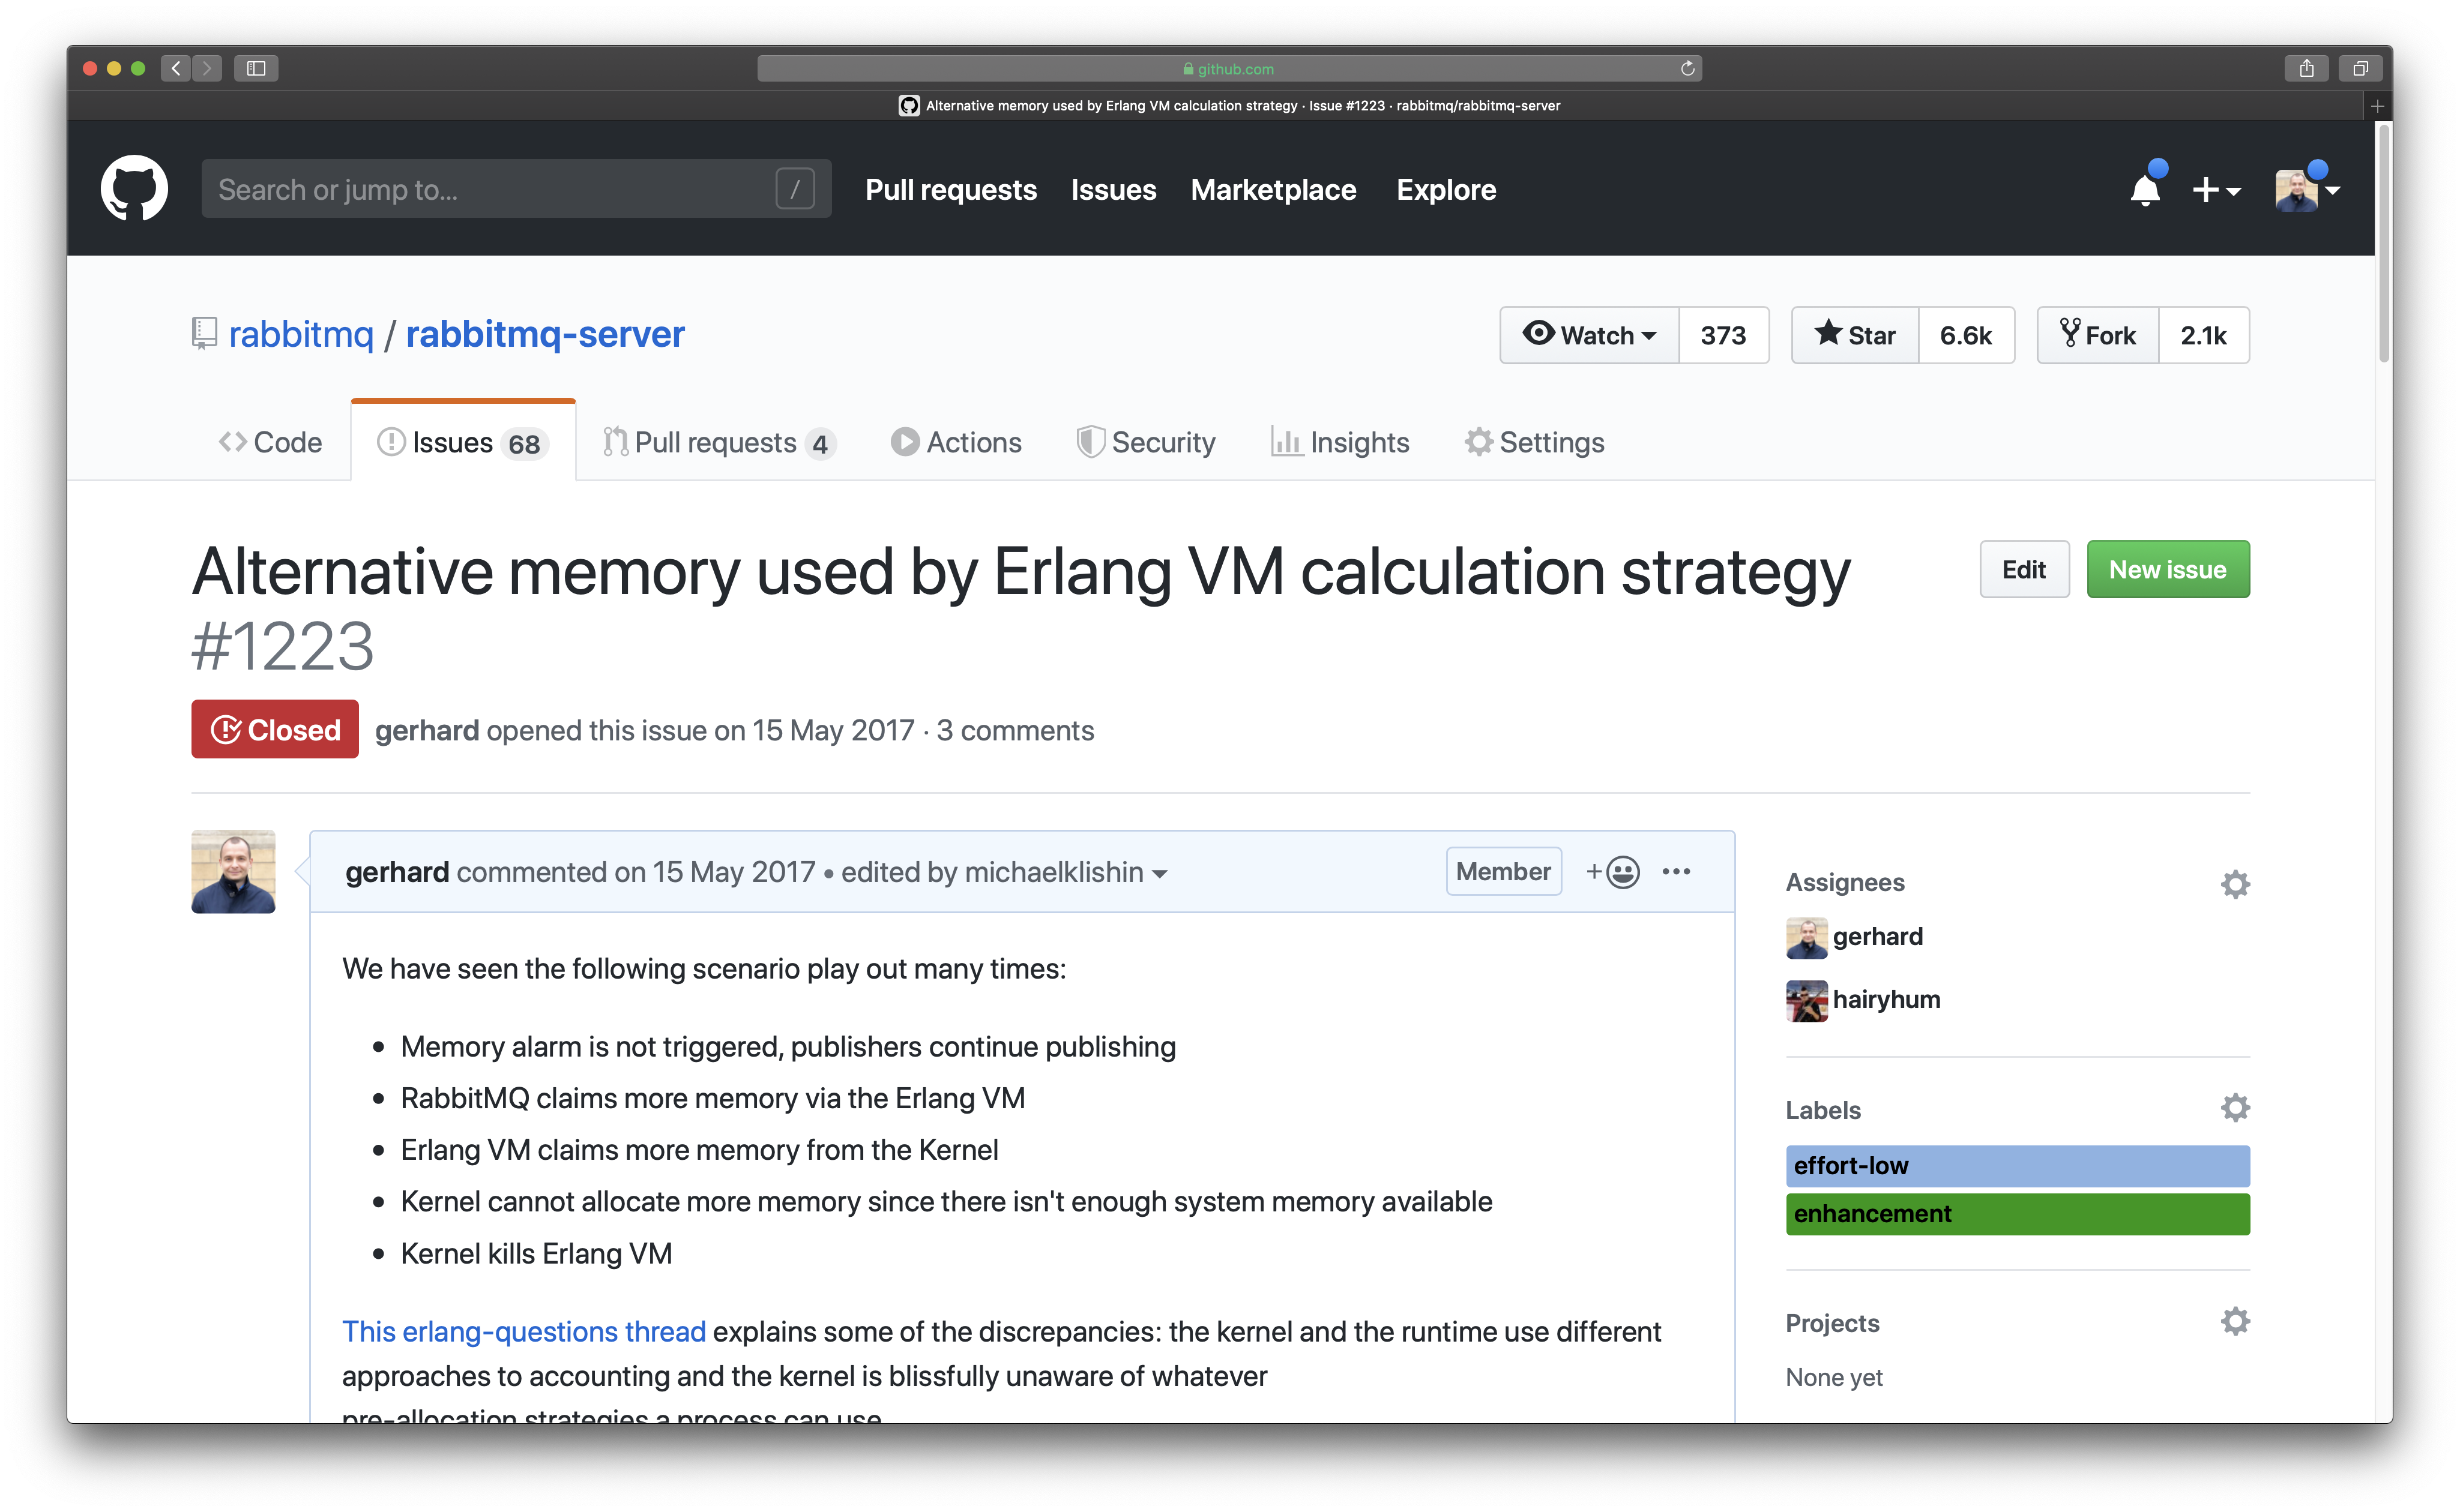Switch to the Pull requests repository tab
Screen dimensions: 2460x1512
(x=716, y=442)
